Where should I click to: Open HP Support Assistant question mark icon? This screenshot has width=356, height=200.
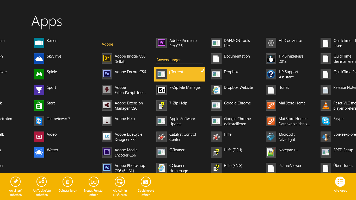271,74
